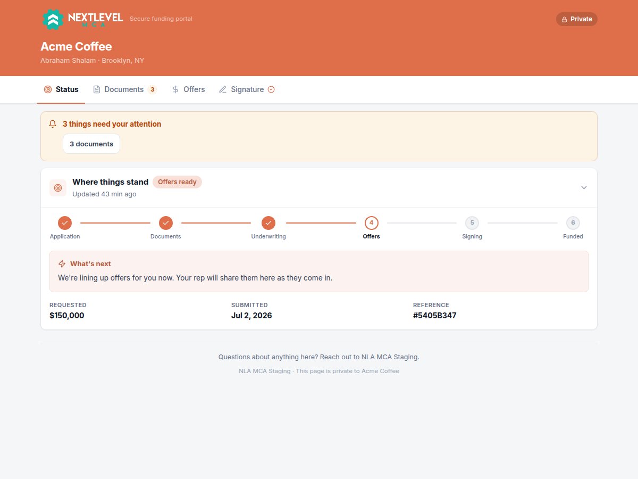Click the pen icon on Signature tab

click(x=223, y=89)
